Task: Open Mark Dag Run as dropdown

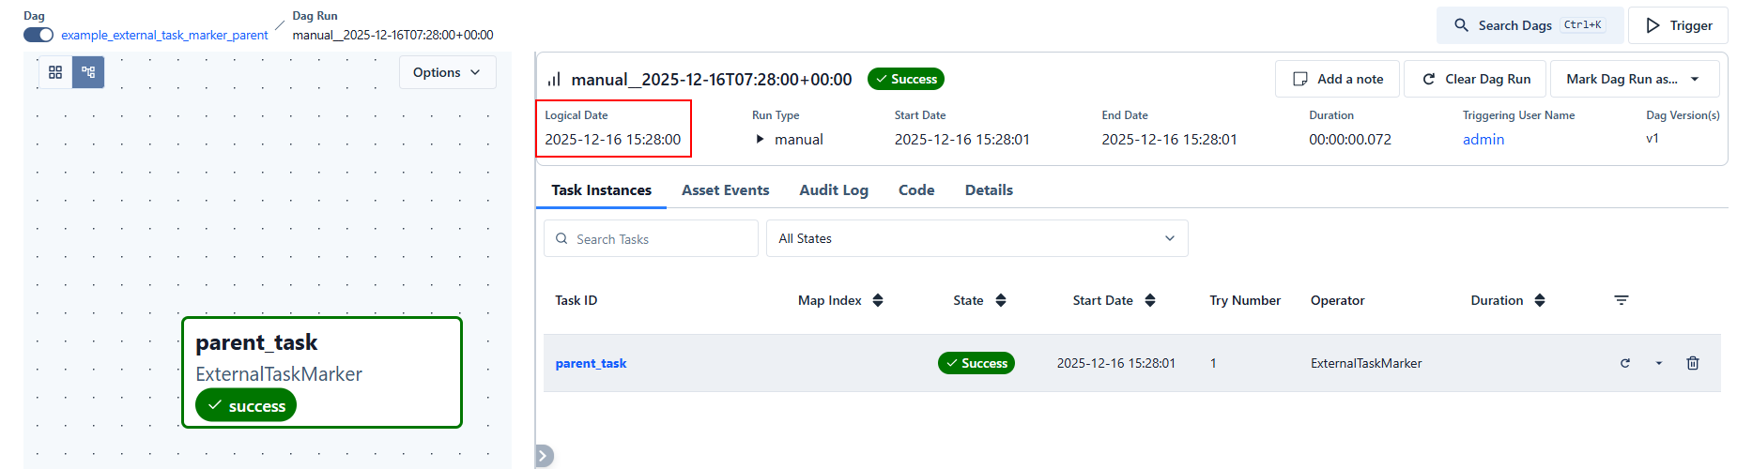Action: pyautogui.click(x=1635, y=79)
